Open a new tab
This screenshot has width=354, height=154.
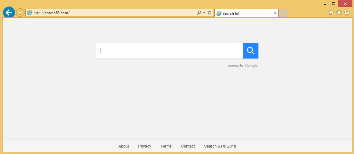pyautogui.click(x=283, y=13)
